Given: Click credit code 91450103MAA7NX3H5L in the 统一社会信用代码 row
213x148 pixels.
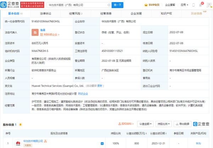Looking at the screenshot, I should (46, 21).
